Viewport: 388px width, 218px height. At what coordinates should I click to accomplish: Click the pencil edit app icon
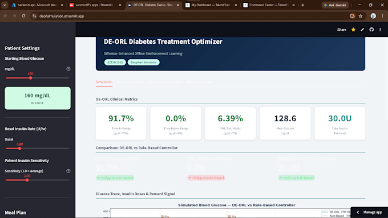click(x=362, y=30)
